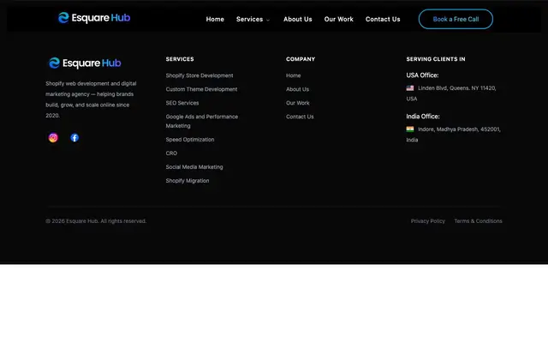Screen dimensions: 548x343
Task: Open the Privacy Policy link
Action: tap(428, 221)
